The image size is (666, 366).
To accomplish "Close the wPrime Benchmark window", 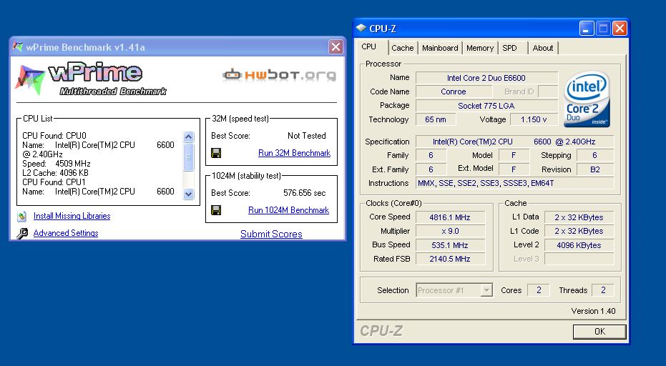I will [336, 46].
